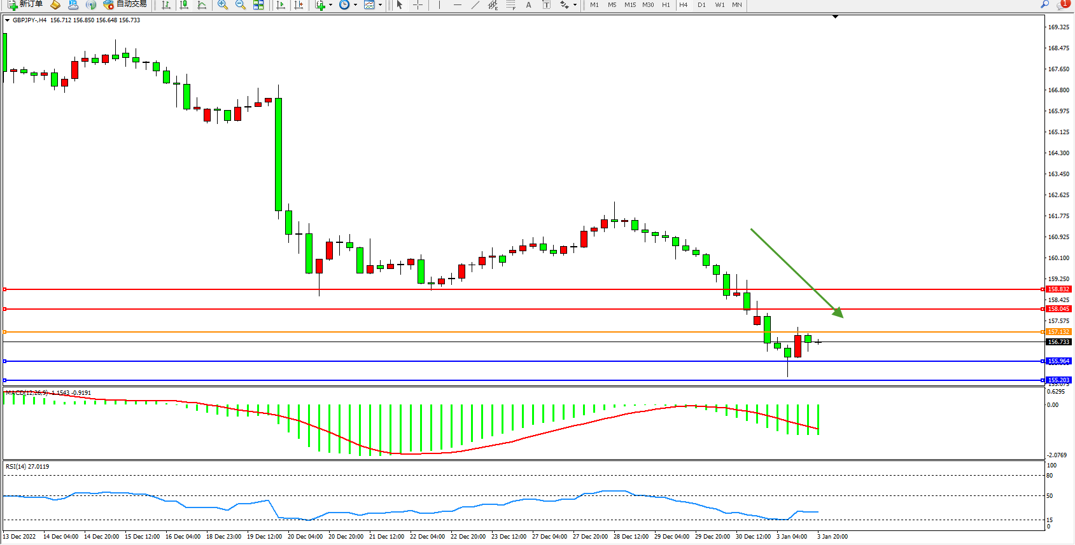Choose the Fibonacci retracement tool
Viewport: 1075px width, 545px height.
pos(510,5)
